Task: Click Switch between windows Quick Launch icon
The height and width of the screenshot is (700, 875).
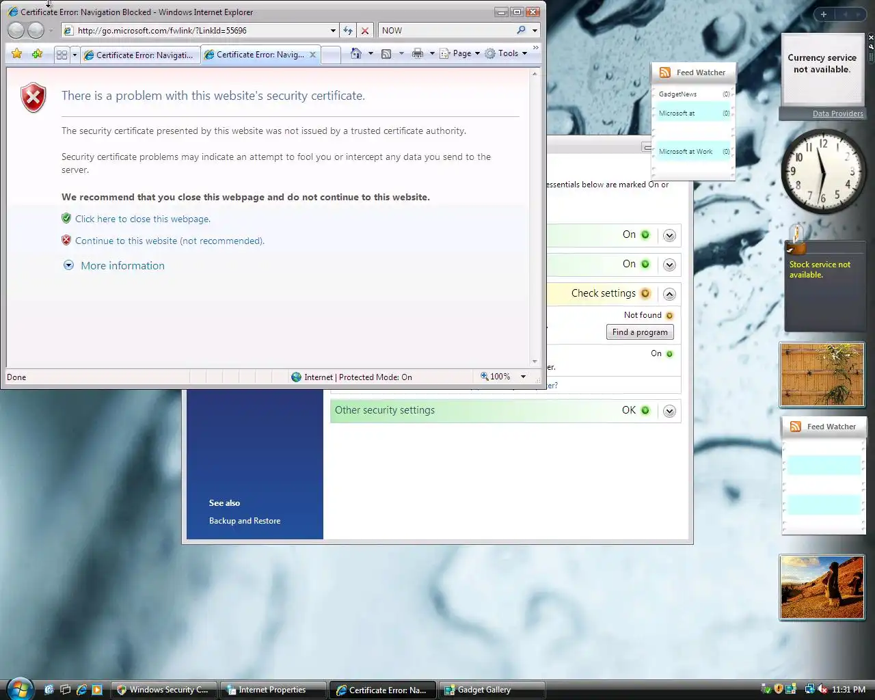Action: tap(66, 690)
